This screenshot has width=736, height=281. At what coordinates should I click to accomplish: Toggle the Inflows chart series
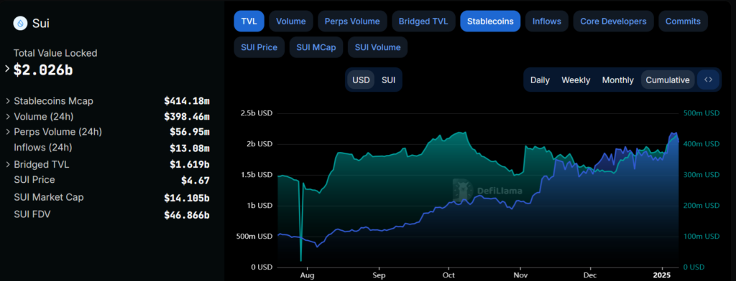tap(547, 21)
